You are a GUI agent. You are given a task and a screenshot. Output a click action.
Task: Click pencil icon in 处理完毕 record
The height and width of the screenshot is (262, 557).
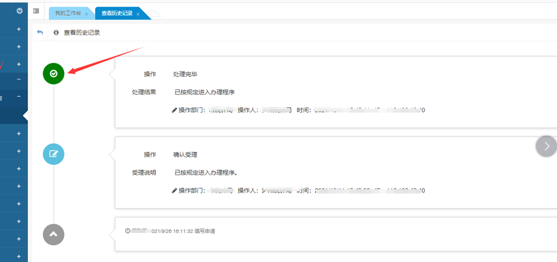(x=174, y=110)
